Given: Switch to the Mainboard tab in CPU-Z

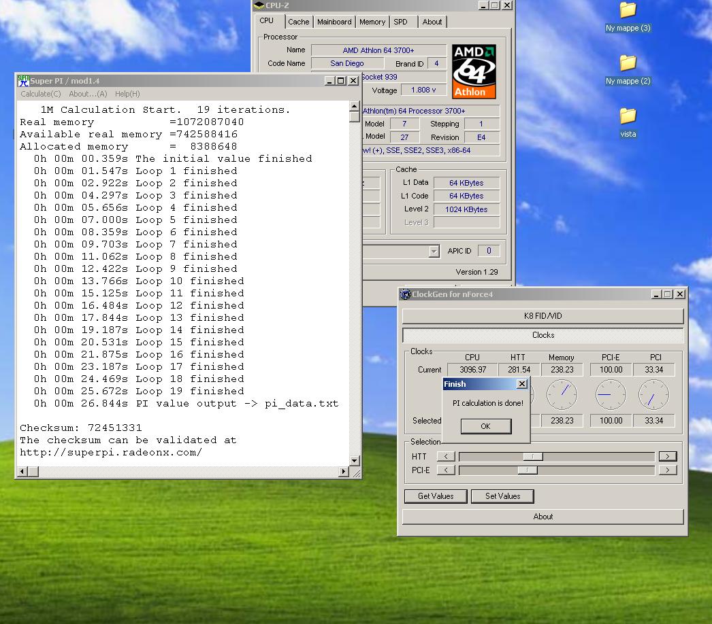Looking at the screenshot, I should point(334,22).
